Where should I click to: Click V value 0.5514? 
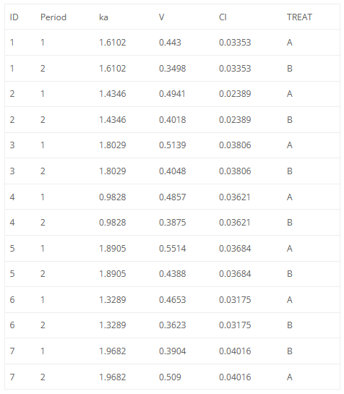pyautogui.click(x=173, y=249)
